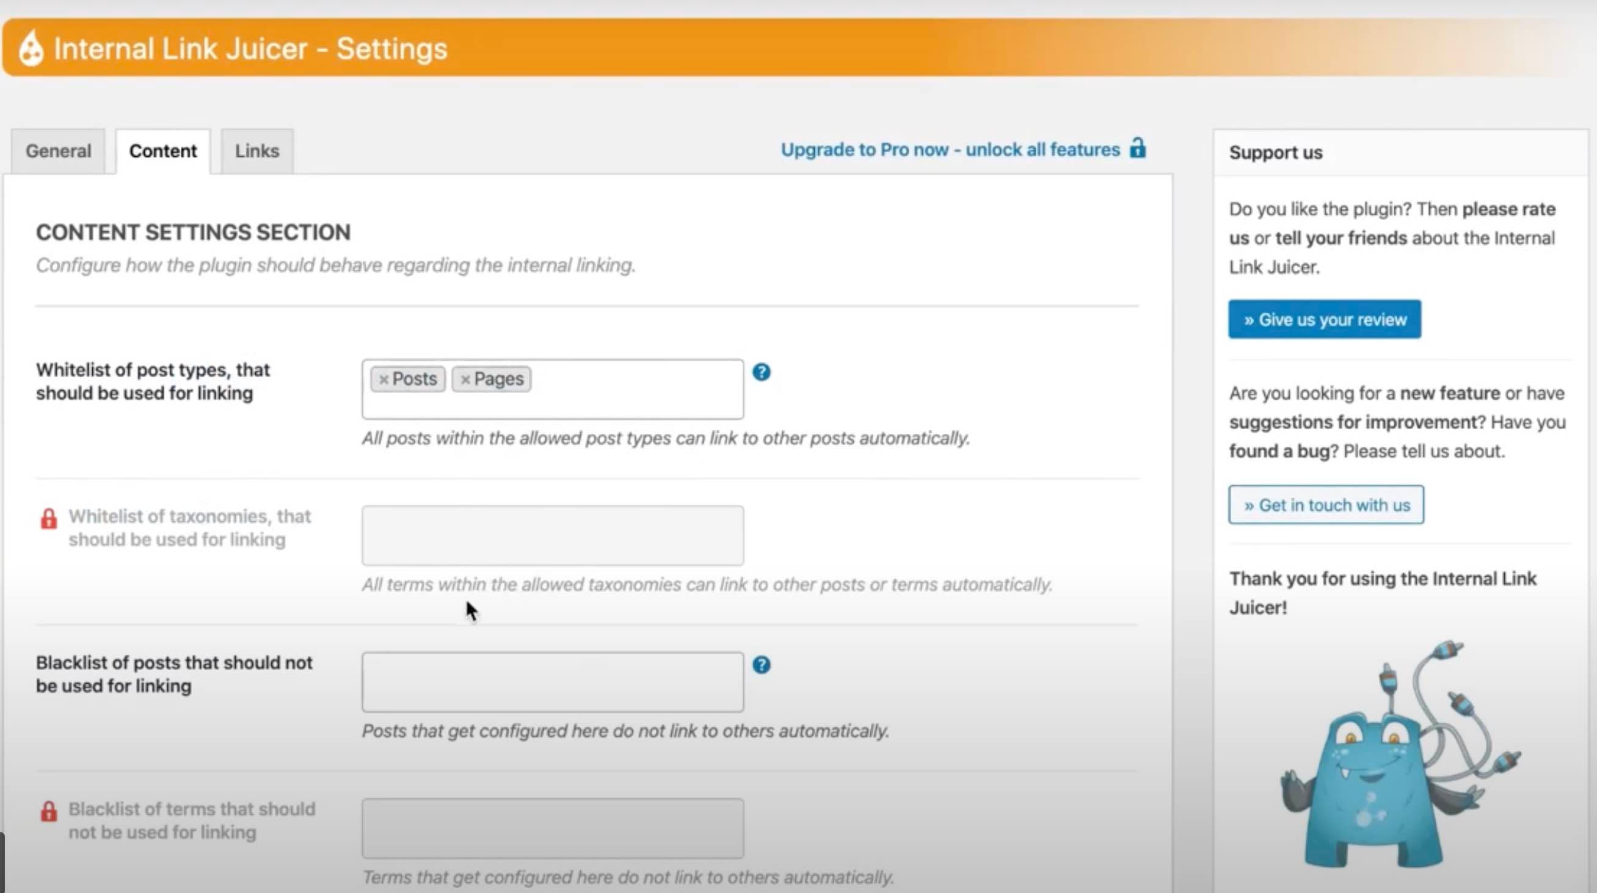Open blacklist of posts selection field

coord(551,682)
